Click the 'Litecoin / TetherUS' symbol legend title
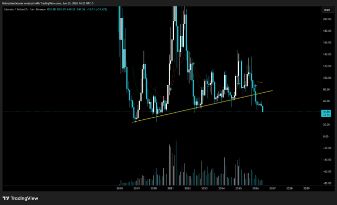337x205 pixels. tap(15, 9)
